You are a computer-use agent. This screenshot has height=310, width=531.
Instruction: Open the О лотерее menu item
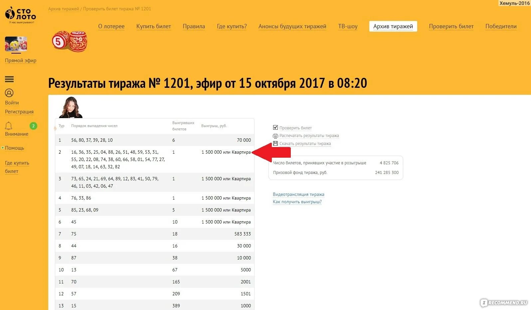111,26
